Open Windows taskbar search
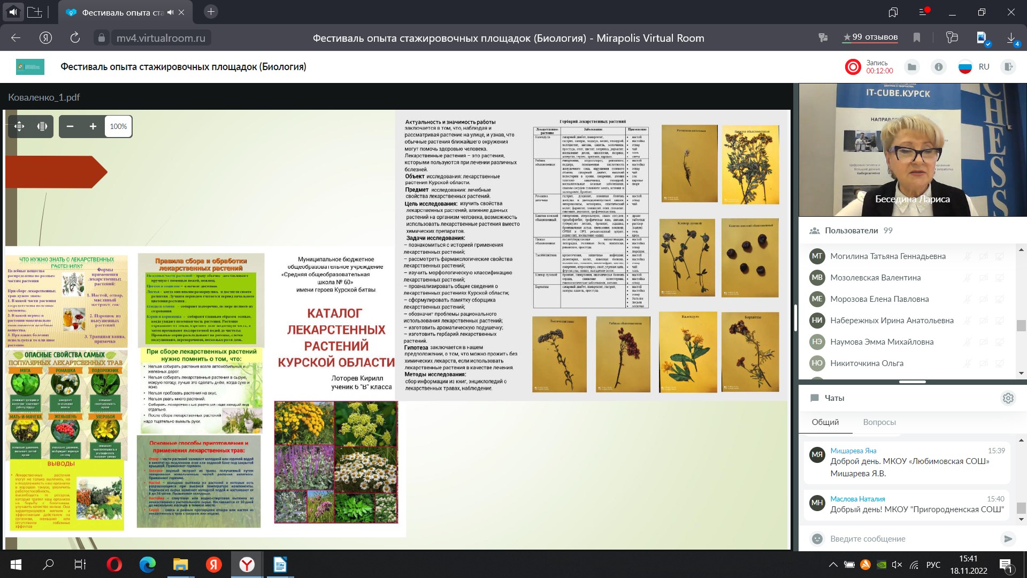This screenshot has width=1027, height=578. [48, 564]
